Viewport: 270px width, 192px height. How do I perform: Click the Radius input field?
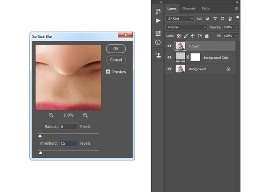point(68,127)
